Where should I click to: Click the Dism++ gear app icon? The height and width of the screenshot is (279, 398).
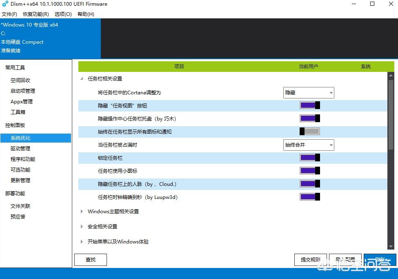point(5,4)
